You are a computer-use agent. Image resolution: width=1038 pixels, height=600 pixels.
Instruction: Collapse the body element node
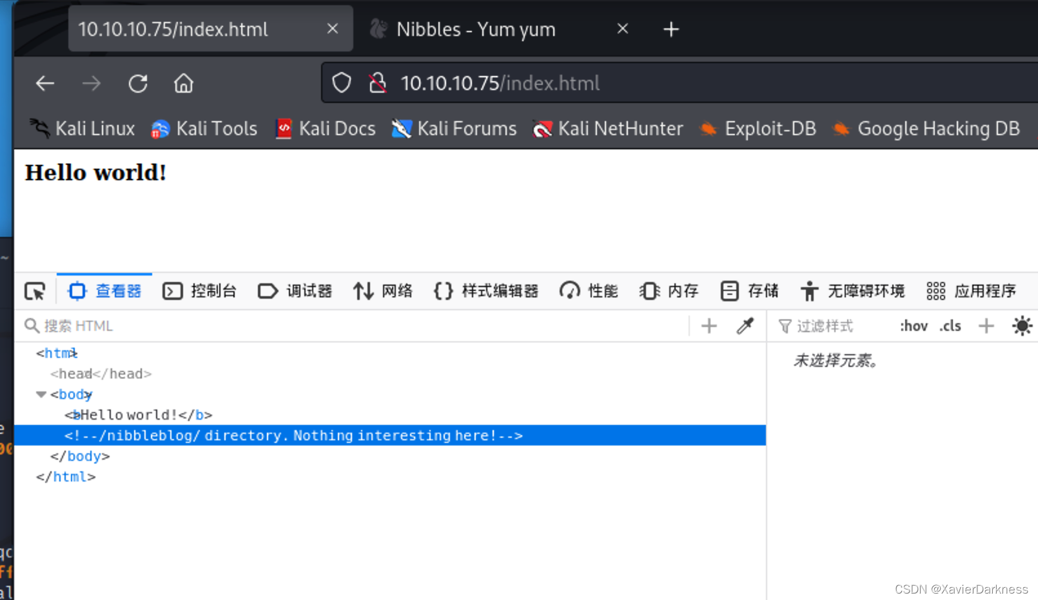[41, 394]
